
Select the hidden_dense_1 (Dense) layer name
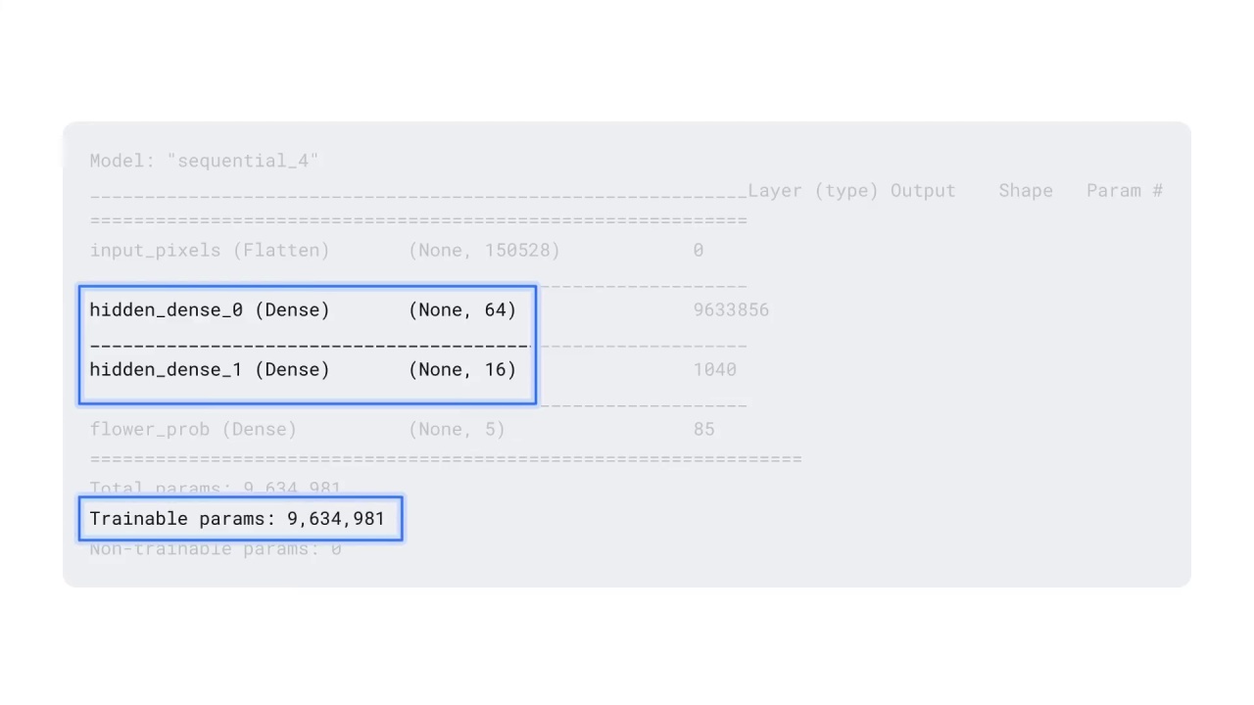pyautogui.click(x=210, y=370)
